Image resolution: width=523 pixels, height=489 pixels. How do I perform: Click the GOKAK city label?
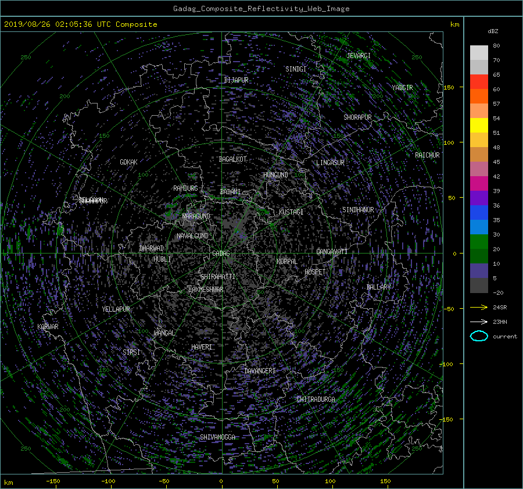pos(128,162)
